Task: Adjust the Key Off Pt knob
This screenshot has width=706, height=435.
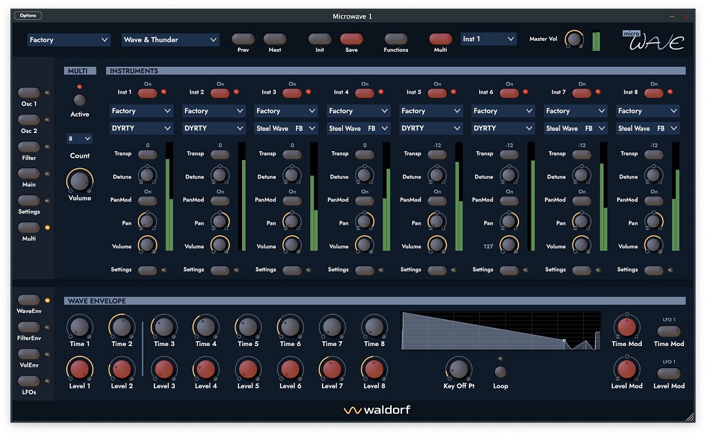Action: point(458,370)
